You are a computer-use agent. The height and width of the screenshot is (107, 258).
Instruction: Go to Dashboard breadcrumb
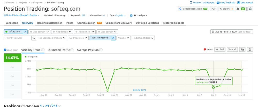[x=9, y=3]
